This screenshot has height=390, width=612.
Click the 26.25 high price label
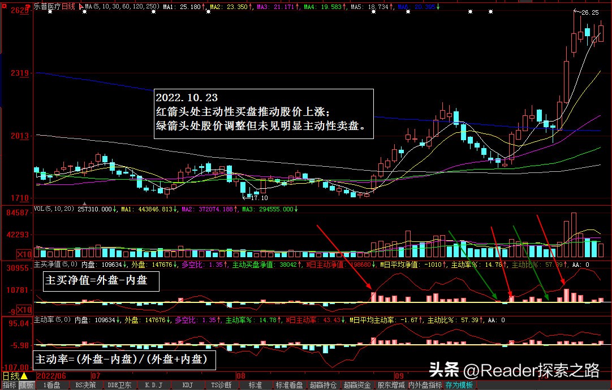(590, 12)
